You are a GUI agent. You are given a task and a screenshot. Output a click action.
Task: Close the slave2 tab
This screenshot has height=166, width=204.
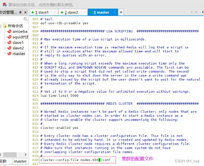point(84,12)
